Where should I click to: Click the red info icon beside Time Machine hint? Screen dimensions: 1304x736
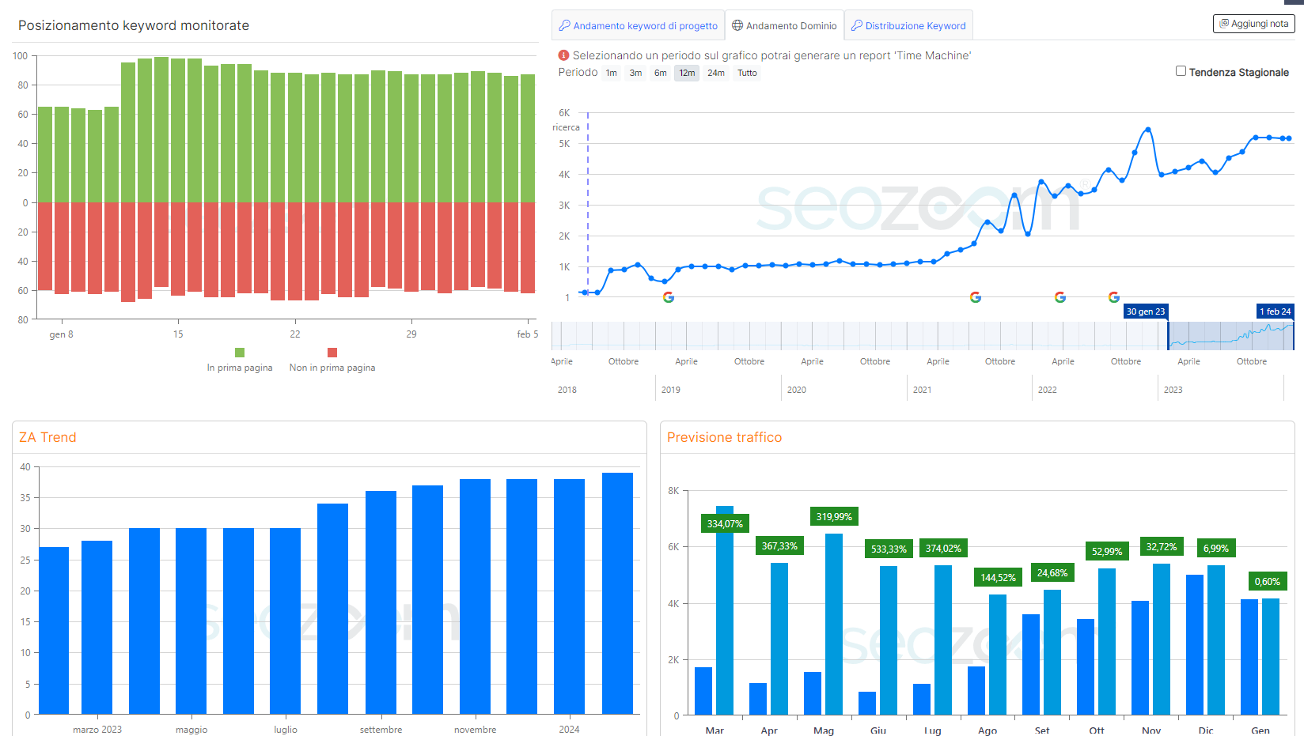tap(563, 55)
